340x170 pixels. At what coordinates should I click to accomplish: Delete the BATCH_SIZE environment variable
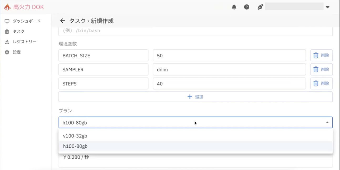pos(321,56)
